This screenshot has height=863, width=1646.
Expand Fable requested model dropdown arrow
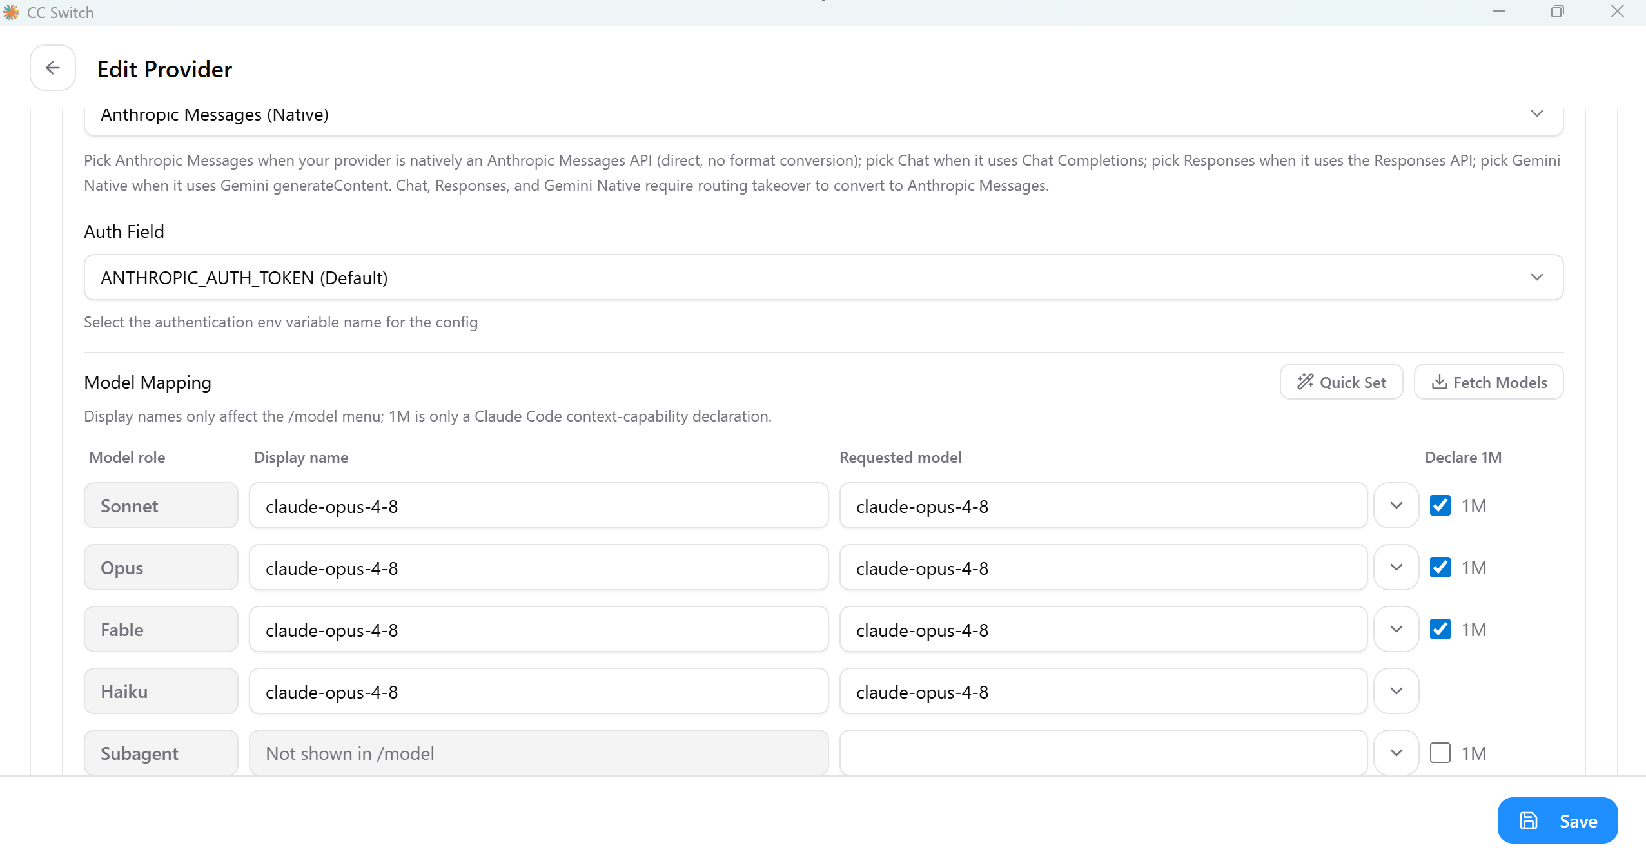pyautogui.click(x=1396, y=630)
